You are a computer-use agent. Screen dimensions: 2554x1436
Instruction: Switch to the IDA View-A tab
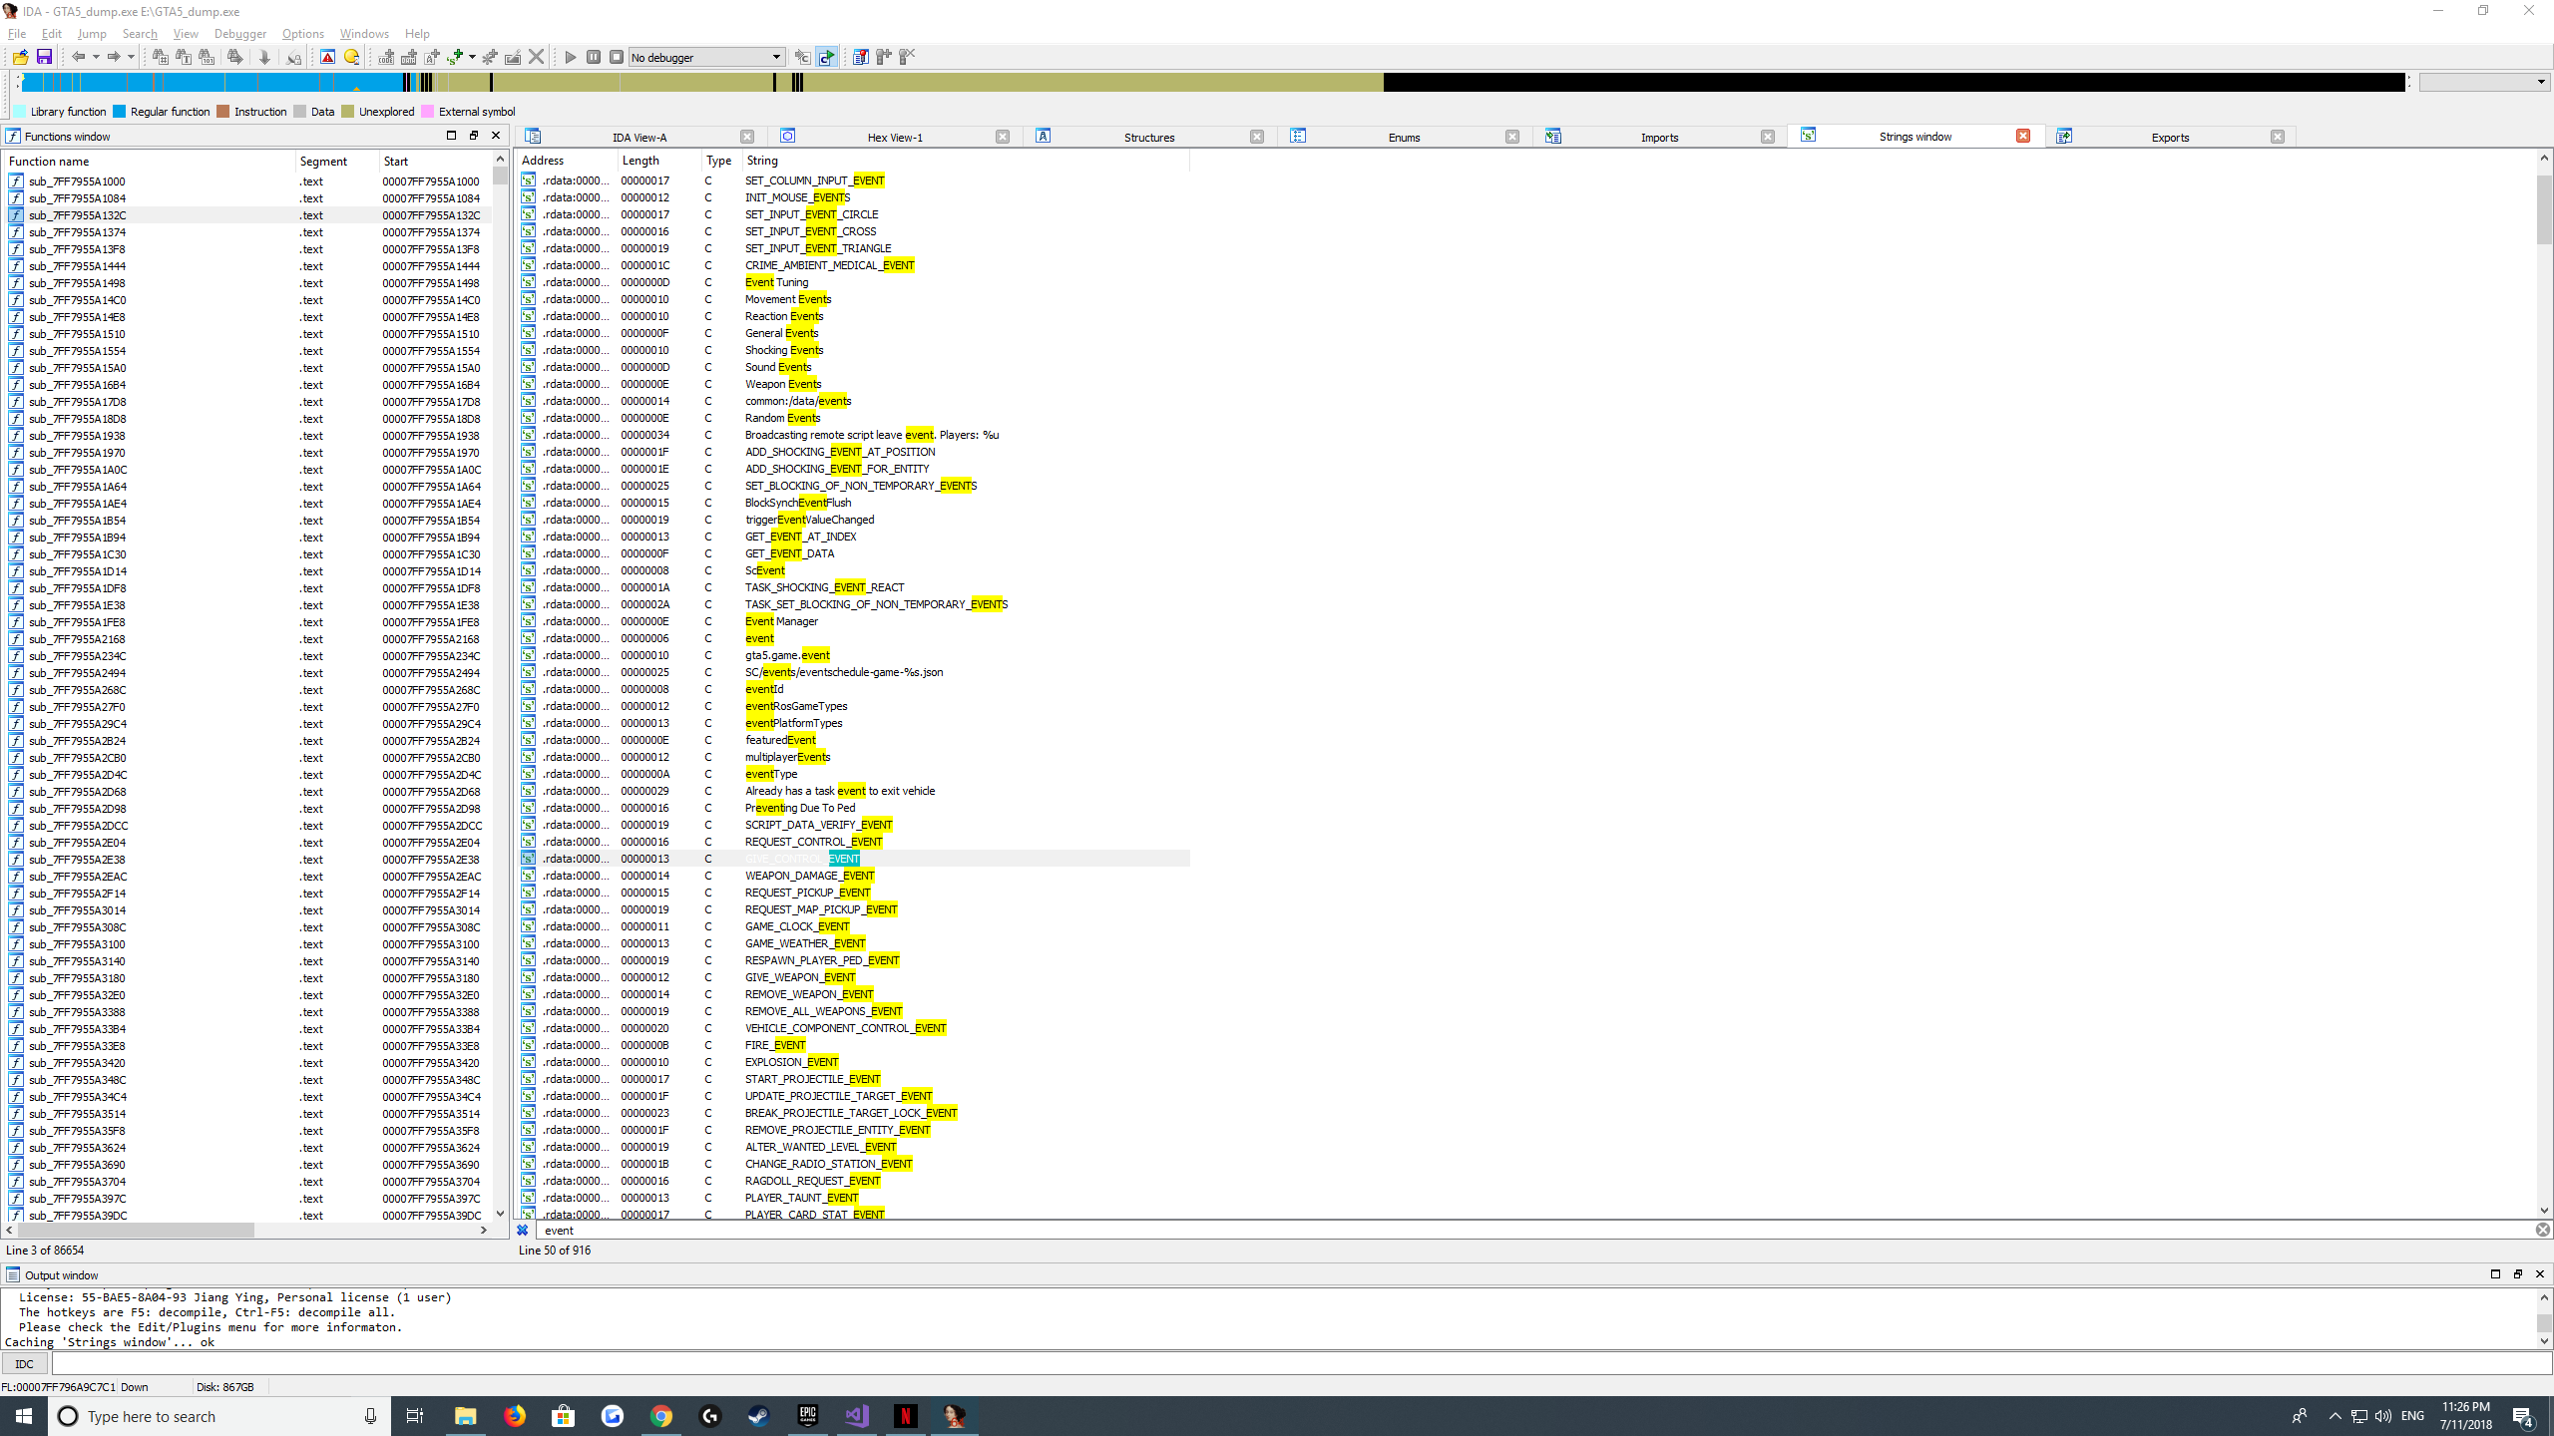click(x=638, y=137)
